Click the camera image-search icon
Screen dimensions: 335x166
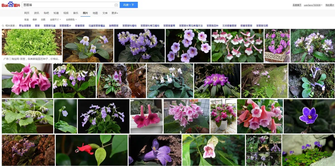pos(116,5)
